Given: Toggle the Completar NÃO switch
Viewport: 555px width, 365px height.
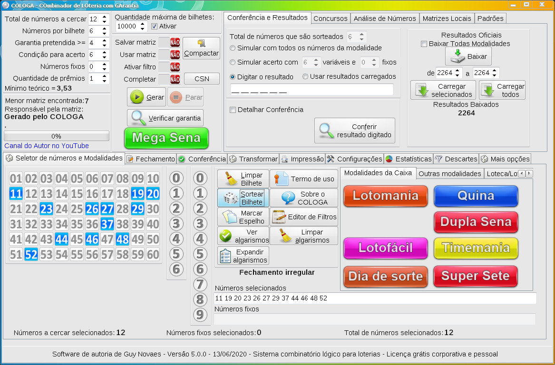Looking at the screenshot, I should coord(170,79).
